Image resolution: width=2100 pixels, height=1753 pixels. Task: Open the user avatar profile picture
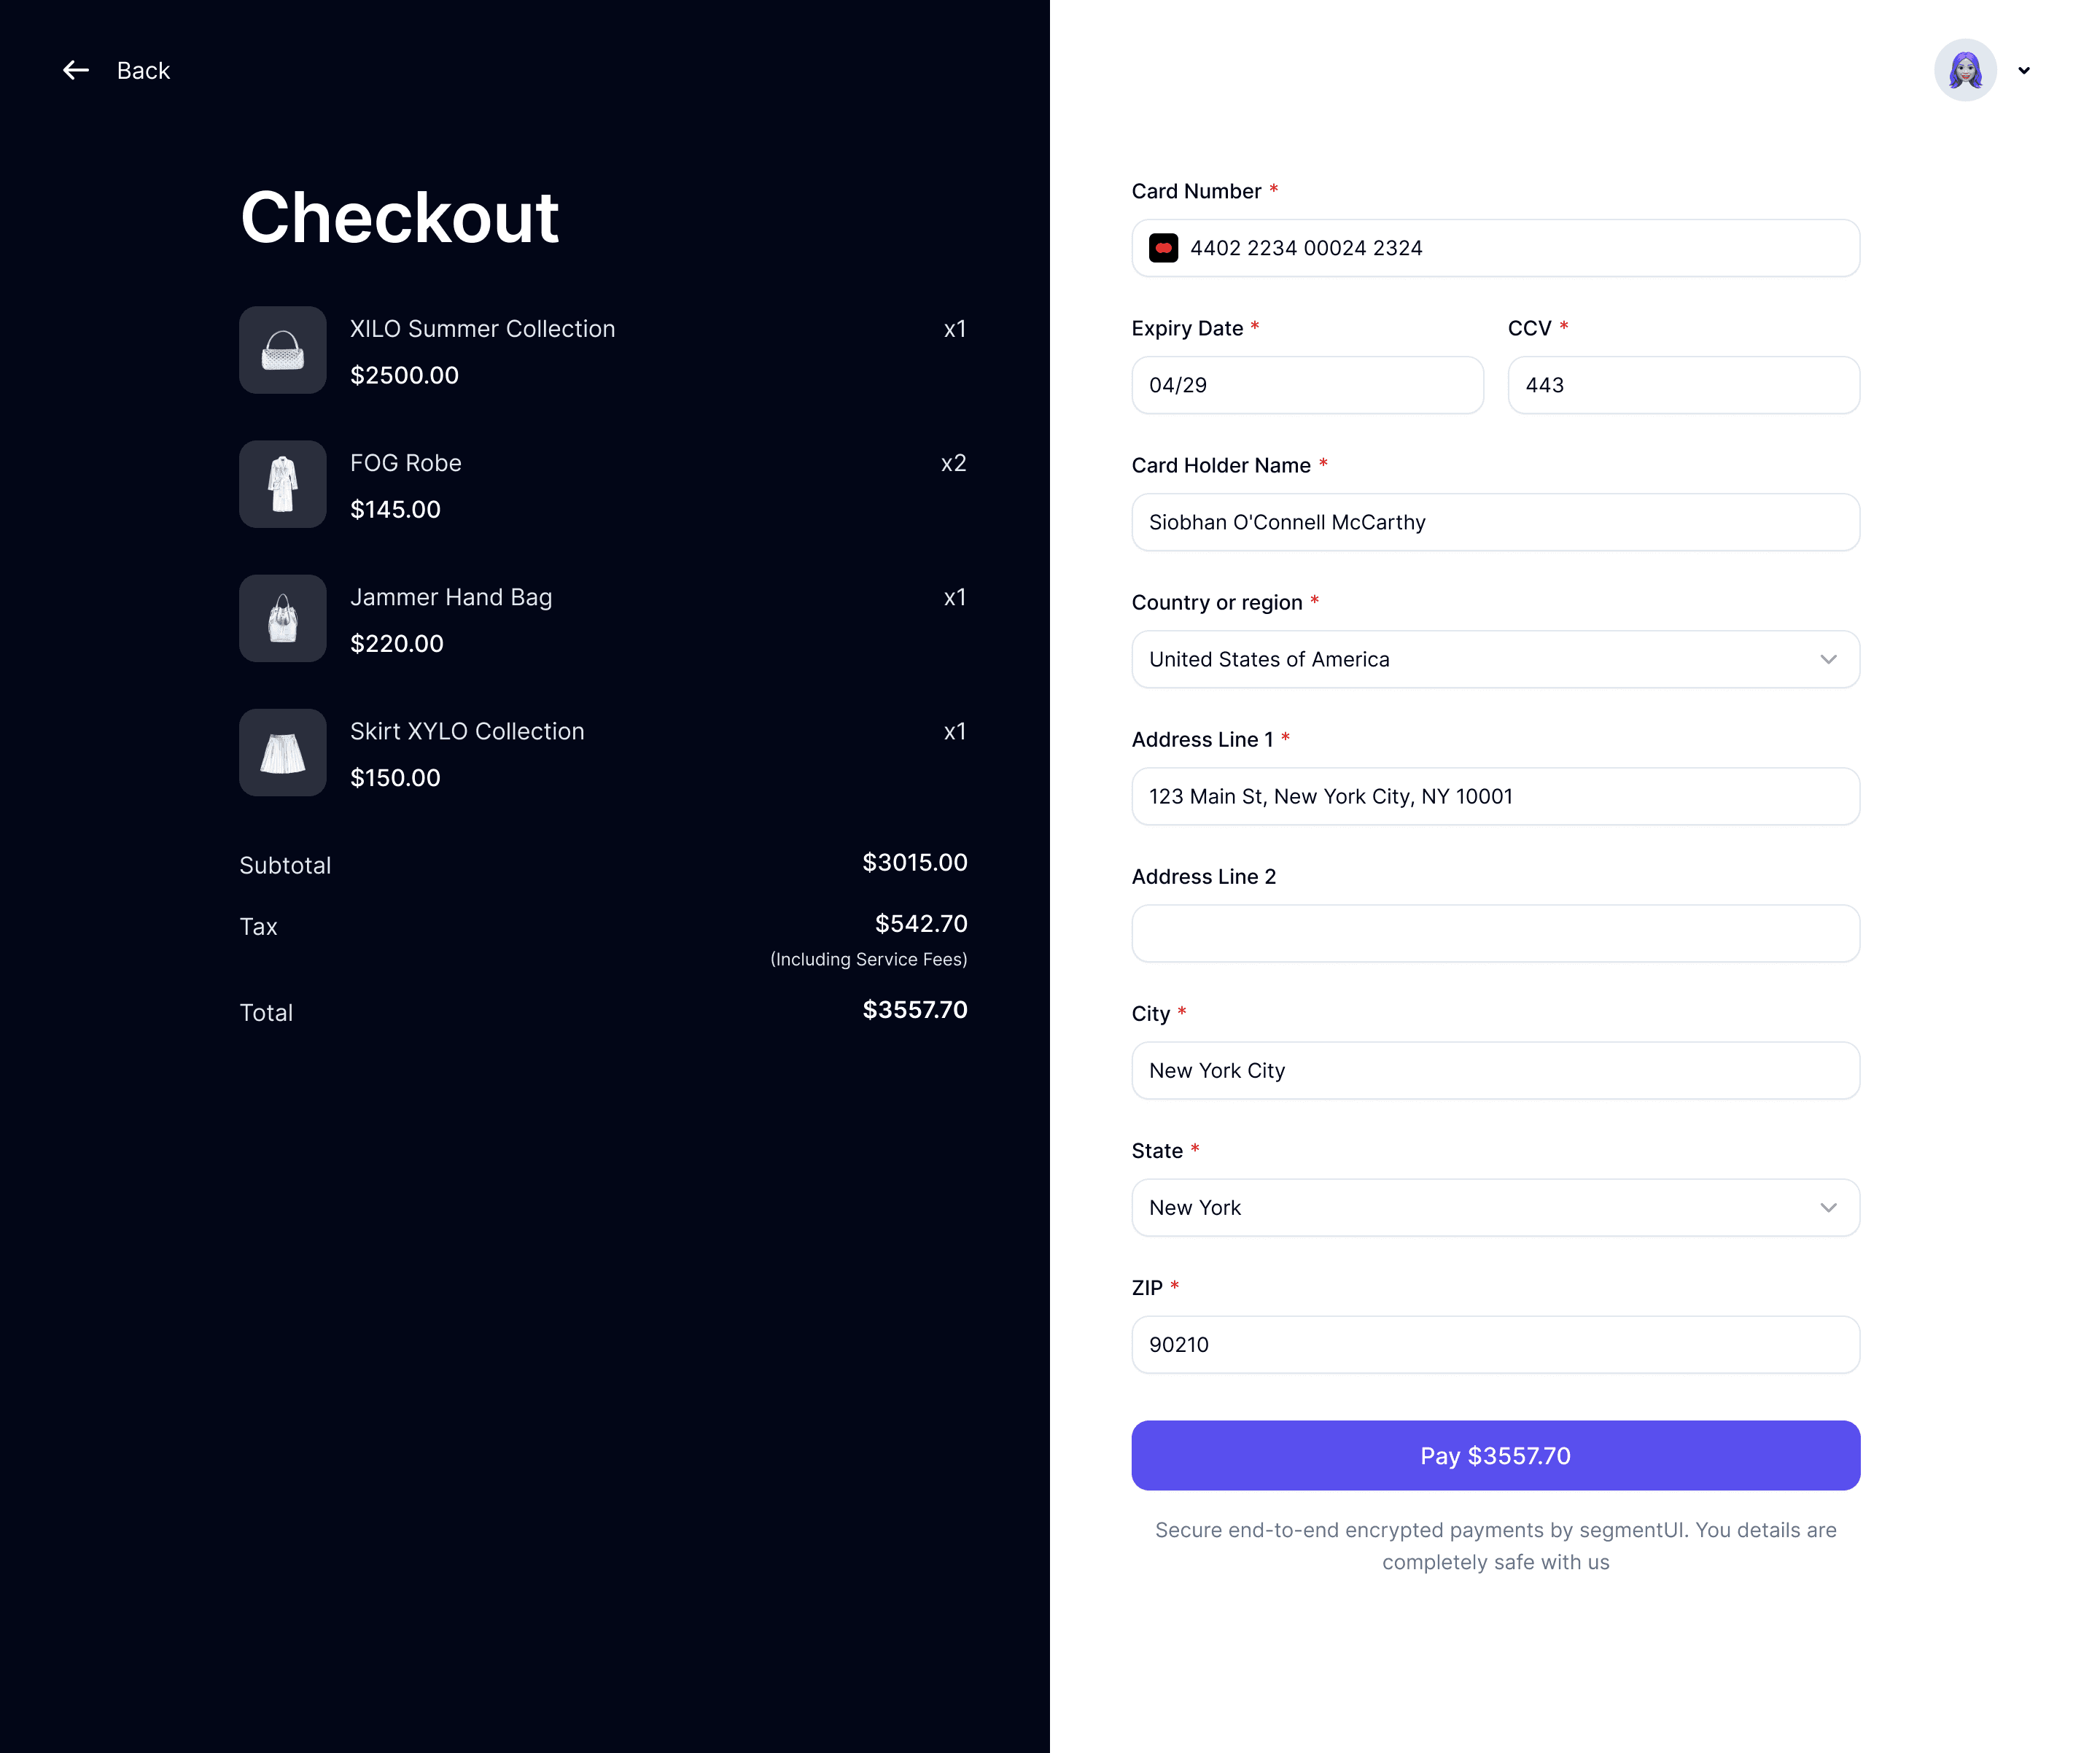pyautogui.click(x=1965, y=70)
